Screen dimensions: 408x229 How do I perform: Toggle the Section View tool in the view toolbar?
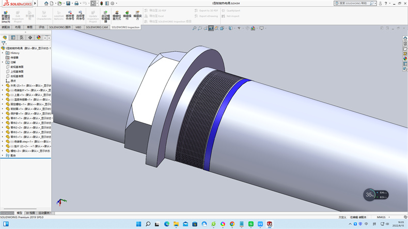(211, 28)
